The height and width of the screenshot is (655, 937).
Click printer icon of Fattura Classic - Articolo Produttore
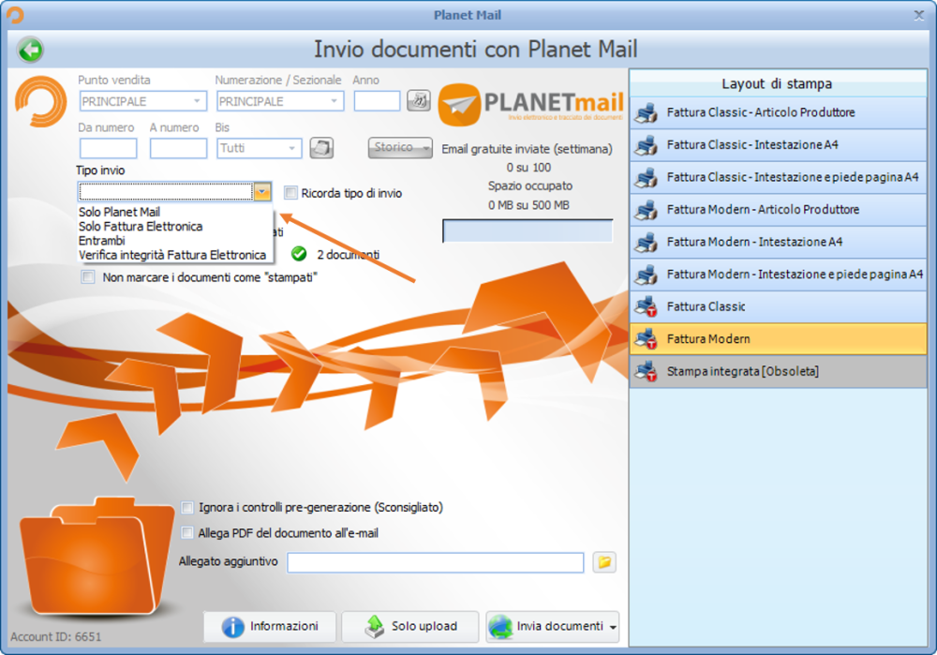(646, 112)
